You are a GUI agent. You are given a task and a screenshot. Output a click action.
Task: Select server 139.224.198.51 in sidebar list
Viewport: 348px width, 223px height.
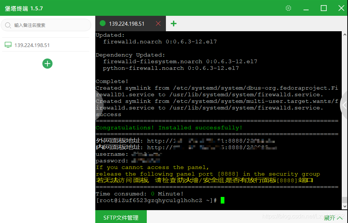pos(46,45)
